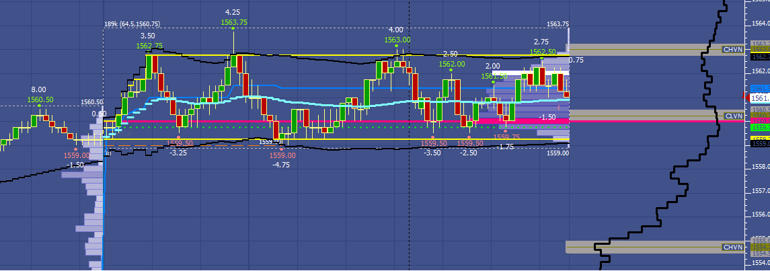
Task: Click the green 1562.75 swing high label
Action: (x=150, y=46)
